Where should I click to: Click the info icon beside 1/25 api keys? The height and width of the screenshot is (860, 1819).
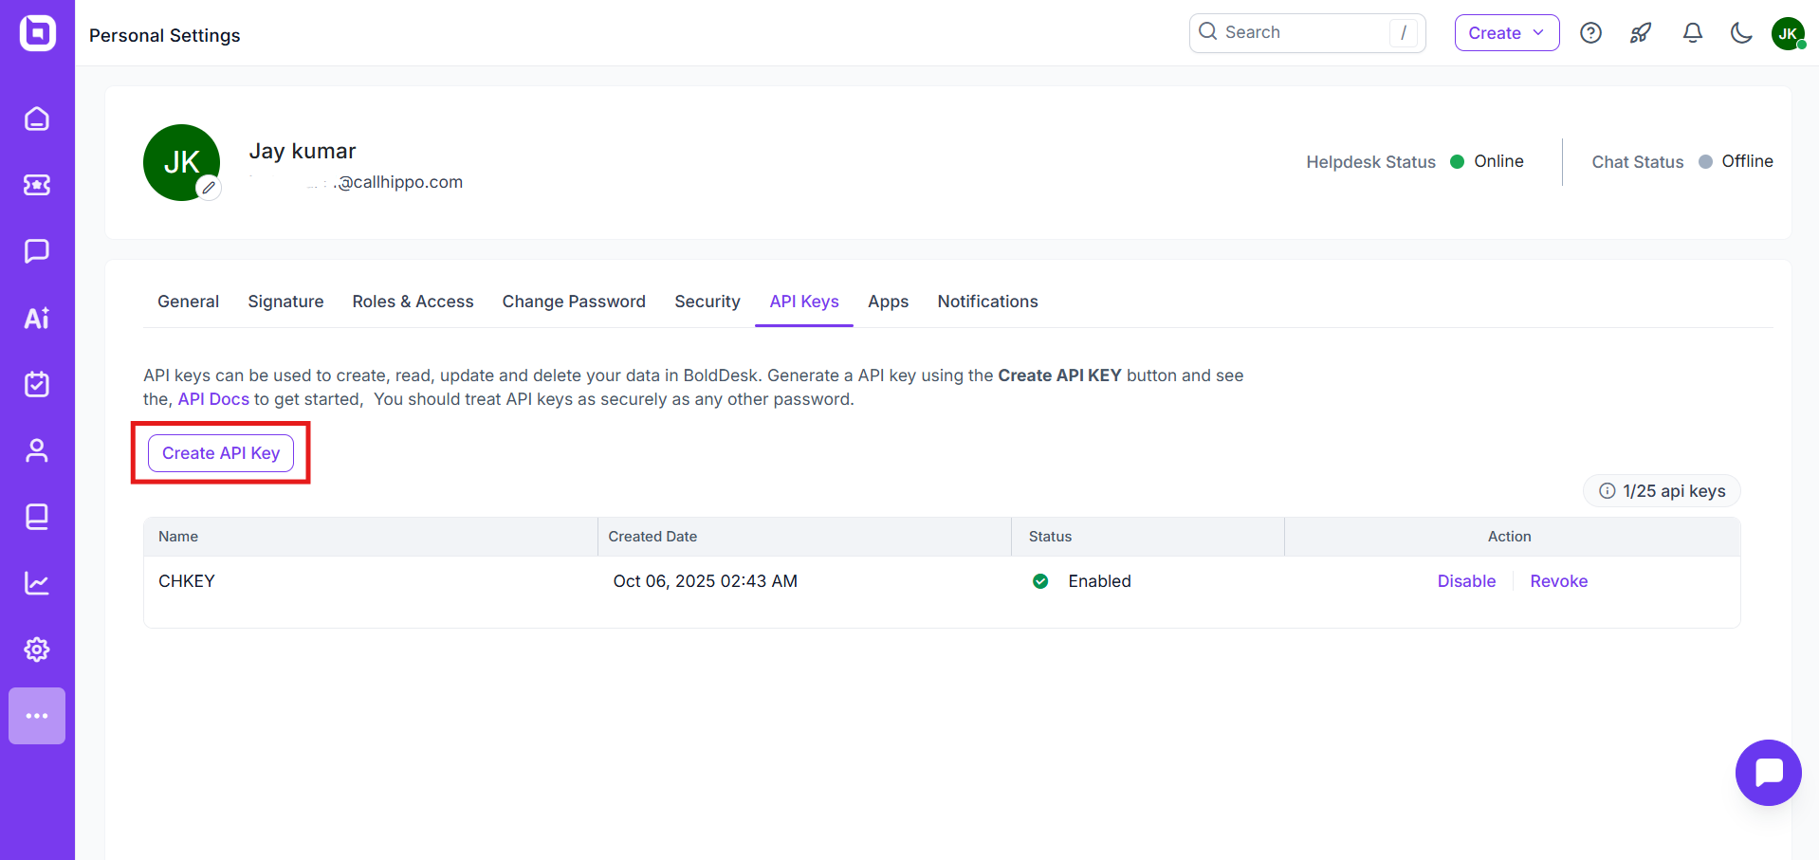pos(1608,491)
